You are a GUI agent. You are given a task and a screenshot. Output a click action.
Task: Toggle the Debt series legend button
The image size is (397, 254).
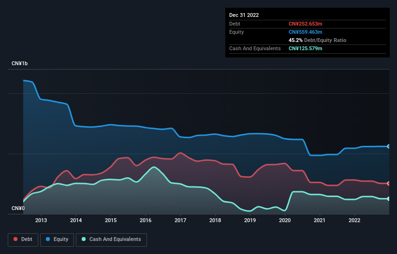click(23, 240)
